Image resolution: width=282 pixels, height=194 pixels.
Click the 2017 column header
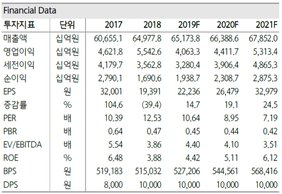coord(113,25)
